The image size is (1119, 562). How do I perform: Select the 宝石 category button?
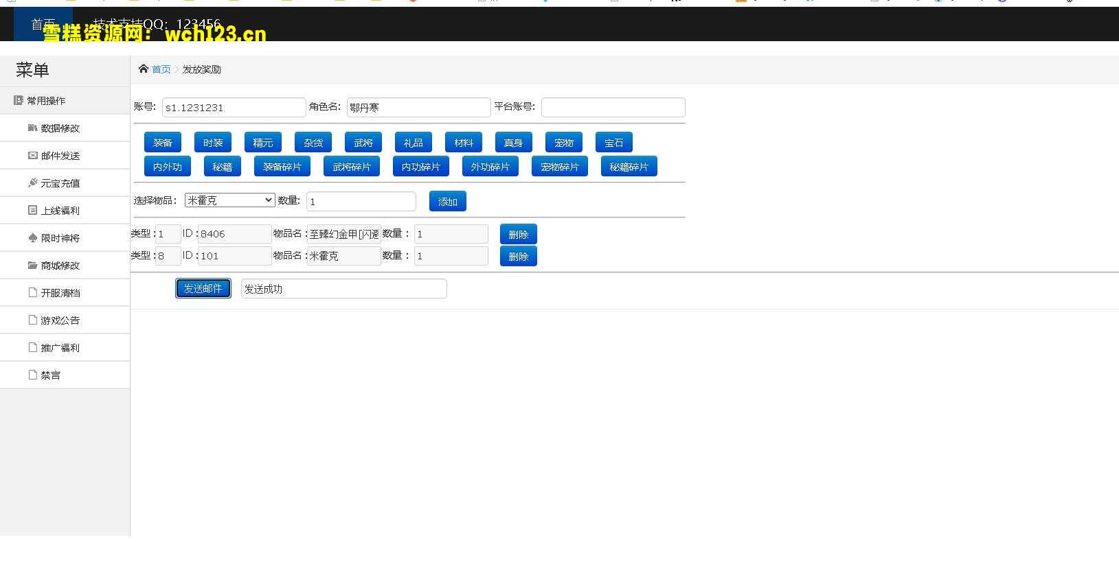coord(614,143)
